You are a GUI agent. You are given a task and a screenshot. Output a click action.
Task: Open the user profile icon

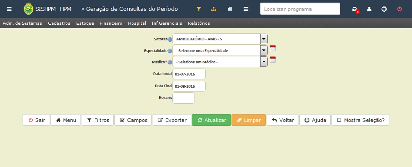(369, 9)
